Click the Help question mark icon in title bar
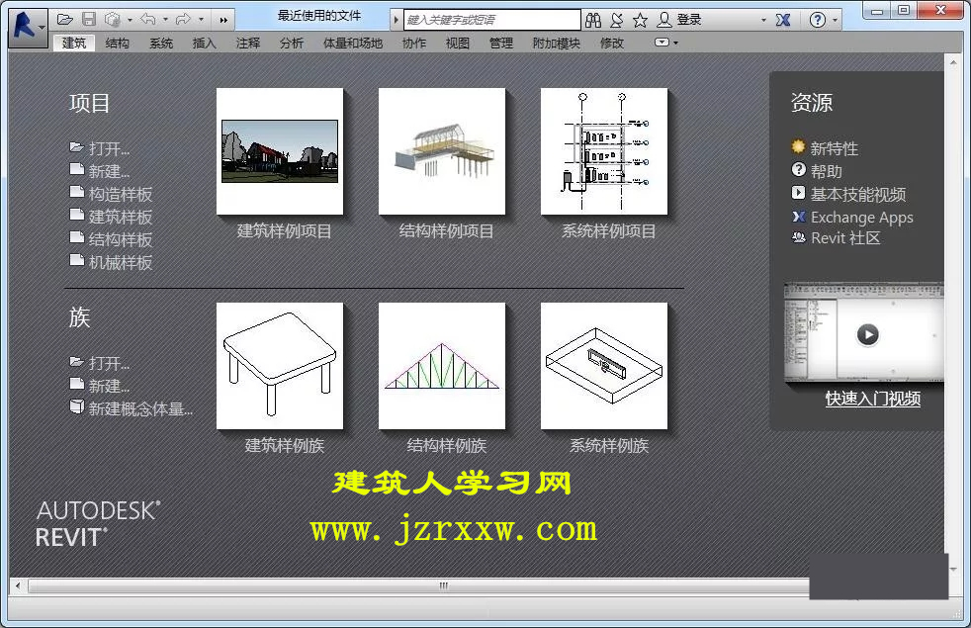Viewport: 971px width, 628px height. (818, 21)
